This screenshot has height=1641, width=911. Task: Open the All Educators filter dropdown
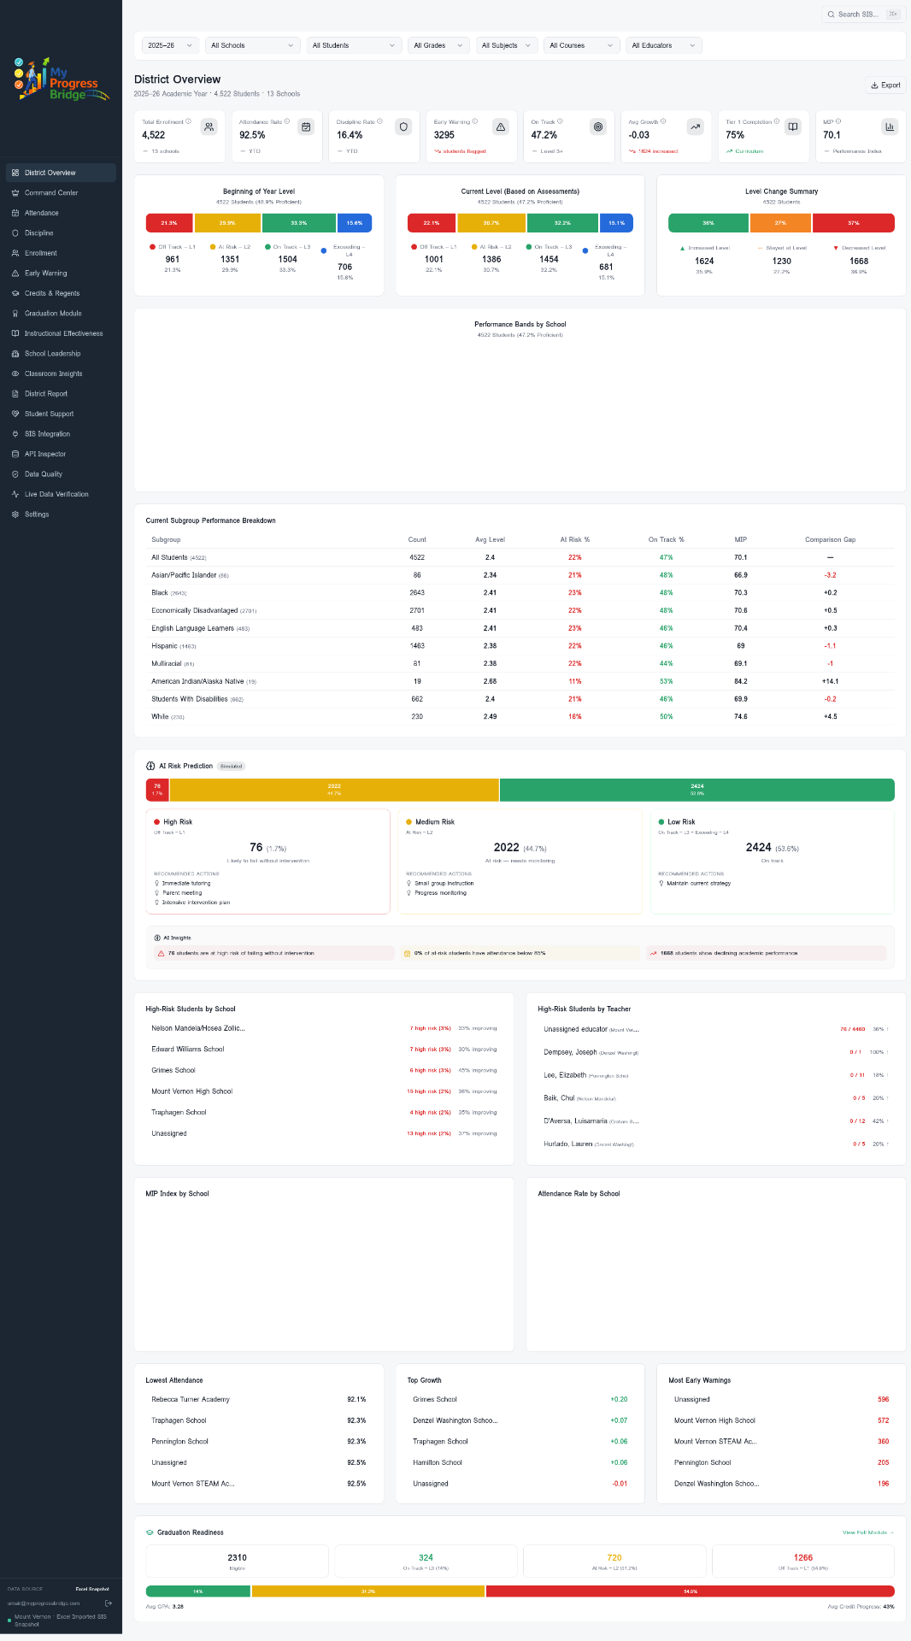click(x=663, y=45)
